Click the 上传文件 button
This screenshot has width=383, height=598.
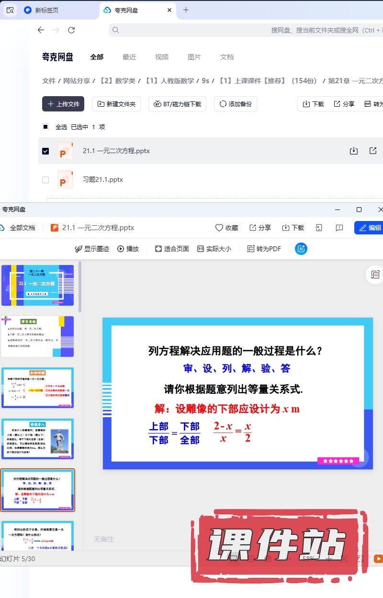pos(63,104)
